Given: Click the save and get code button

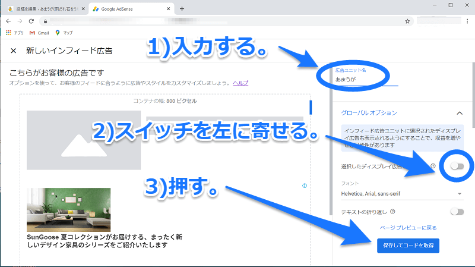Looking at the screenshot, I should [407, 246].
